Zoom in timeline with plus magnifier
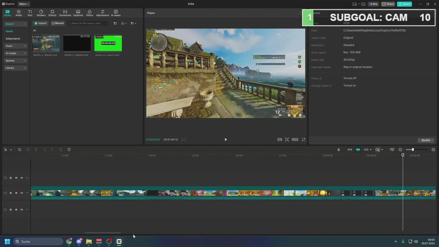This screenshot has width=439, height=247. (x=433, y=150)
